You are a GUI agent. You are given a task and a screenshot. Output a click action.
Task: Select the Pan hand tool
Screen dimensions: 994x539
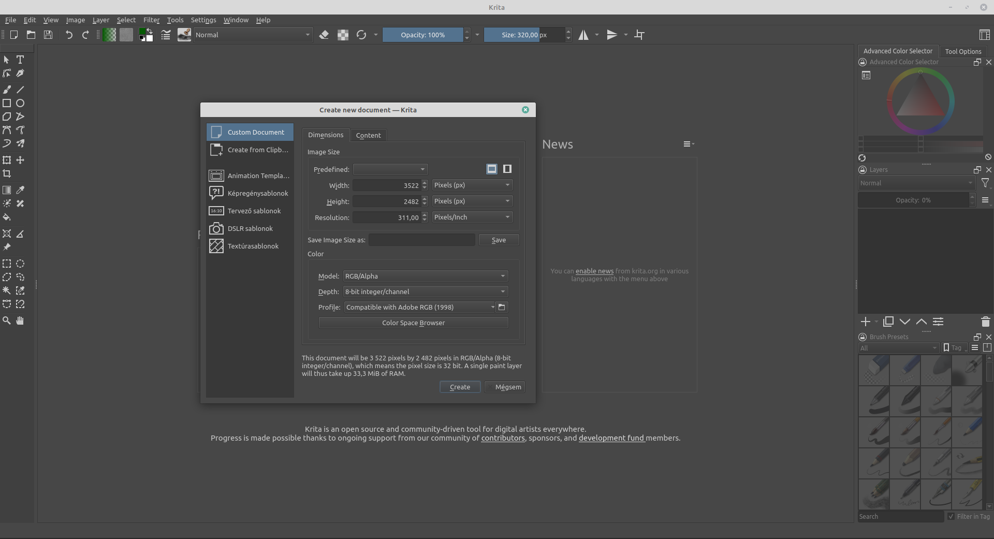tap(20, 321)
